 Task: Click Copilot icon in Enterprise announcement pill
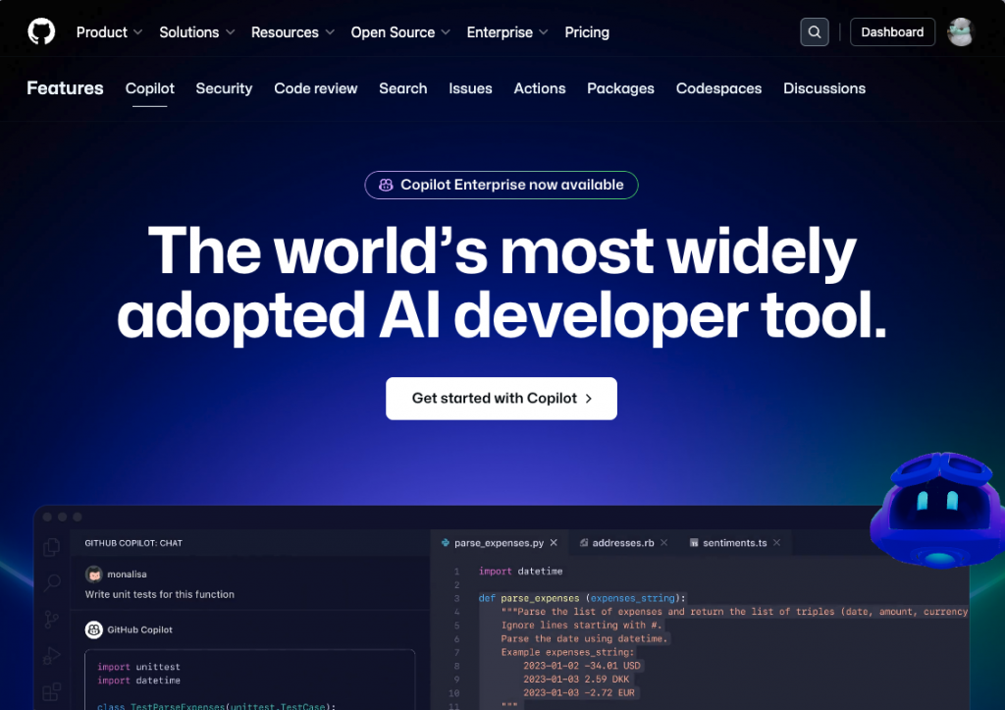tap(385, 185)
